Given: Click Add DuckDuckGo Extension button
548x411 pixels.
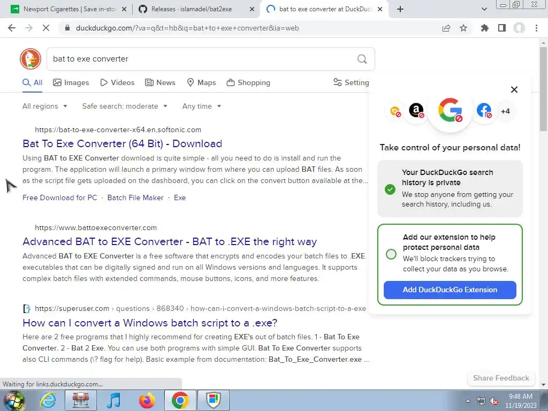Looking at the screenshot, I should 450,290.
